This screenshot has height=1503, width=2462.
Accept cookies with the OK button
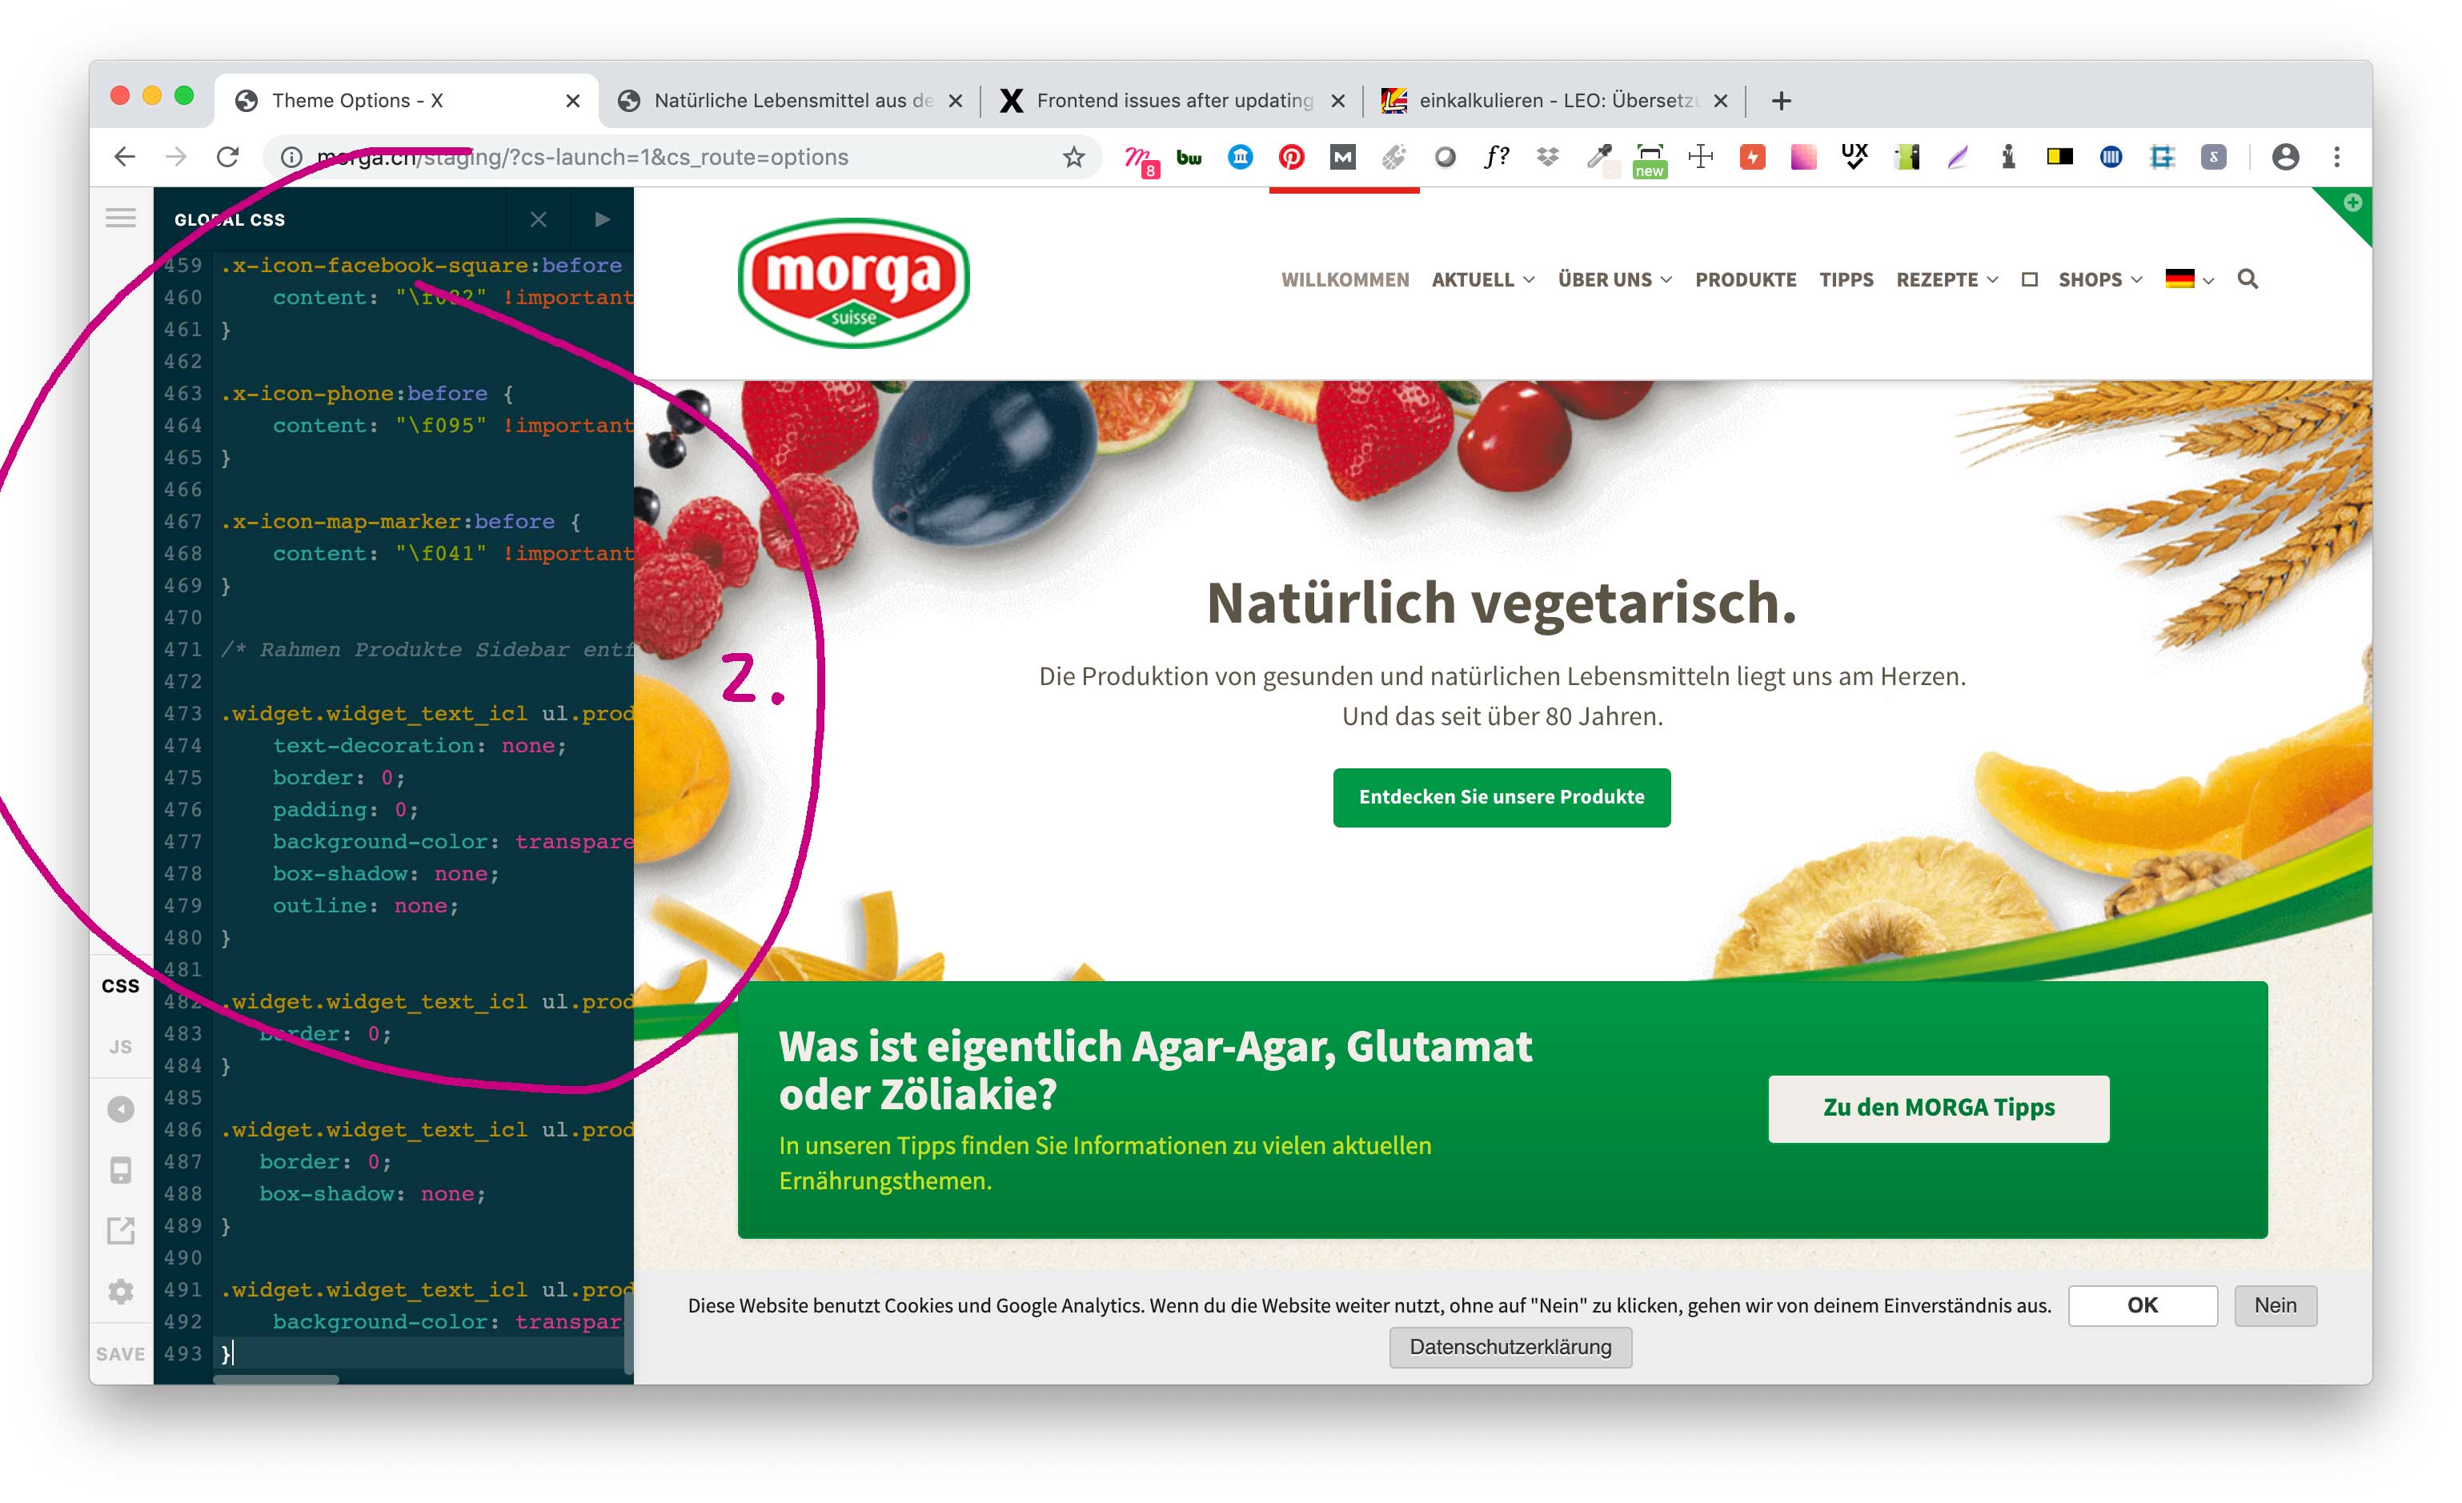point(2141,1305)
